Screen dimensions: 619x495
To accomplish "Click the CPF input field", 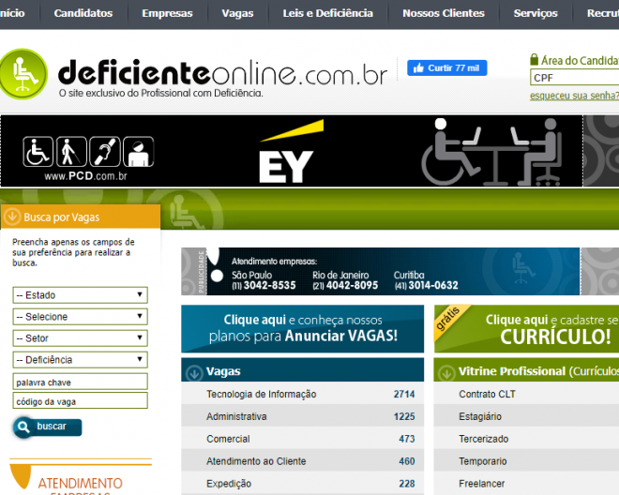I will [574, 78].
